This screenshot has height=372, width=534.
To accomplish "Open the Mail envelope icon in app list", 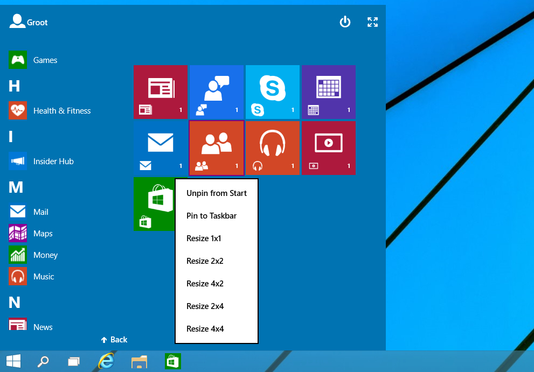I will pos(18,212).
